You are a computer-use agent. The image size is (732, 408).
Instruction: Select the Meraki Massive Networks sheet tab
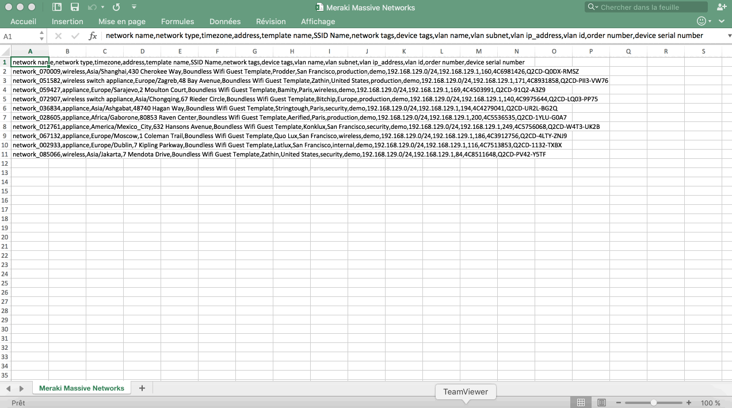(x=82, y=388)
